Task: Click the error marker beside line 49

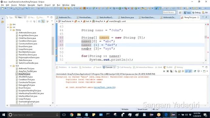Action: click(57, 49)
